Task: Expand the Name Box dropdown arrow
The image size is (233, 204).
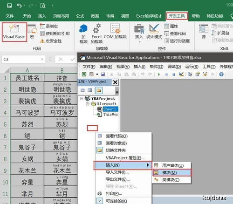Action: point(42,59)
